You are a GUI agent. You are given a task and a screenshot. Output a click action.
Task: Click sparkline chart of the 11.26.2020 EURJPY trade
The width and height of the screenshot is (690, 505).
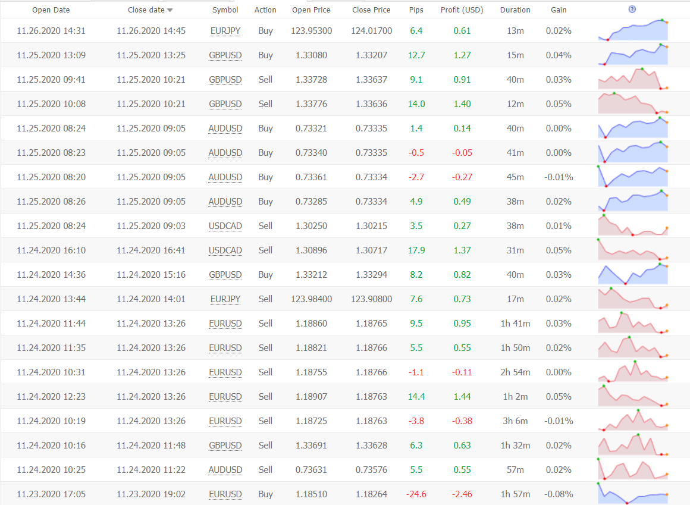[632, 30]
